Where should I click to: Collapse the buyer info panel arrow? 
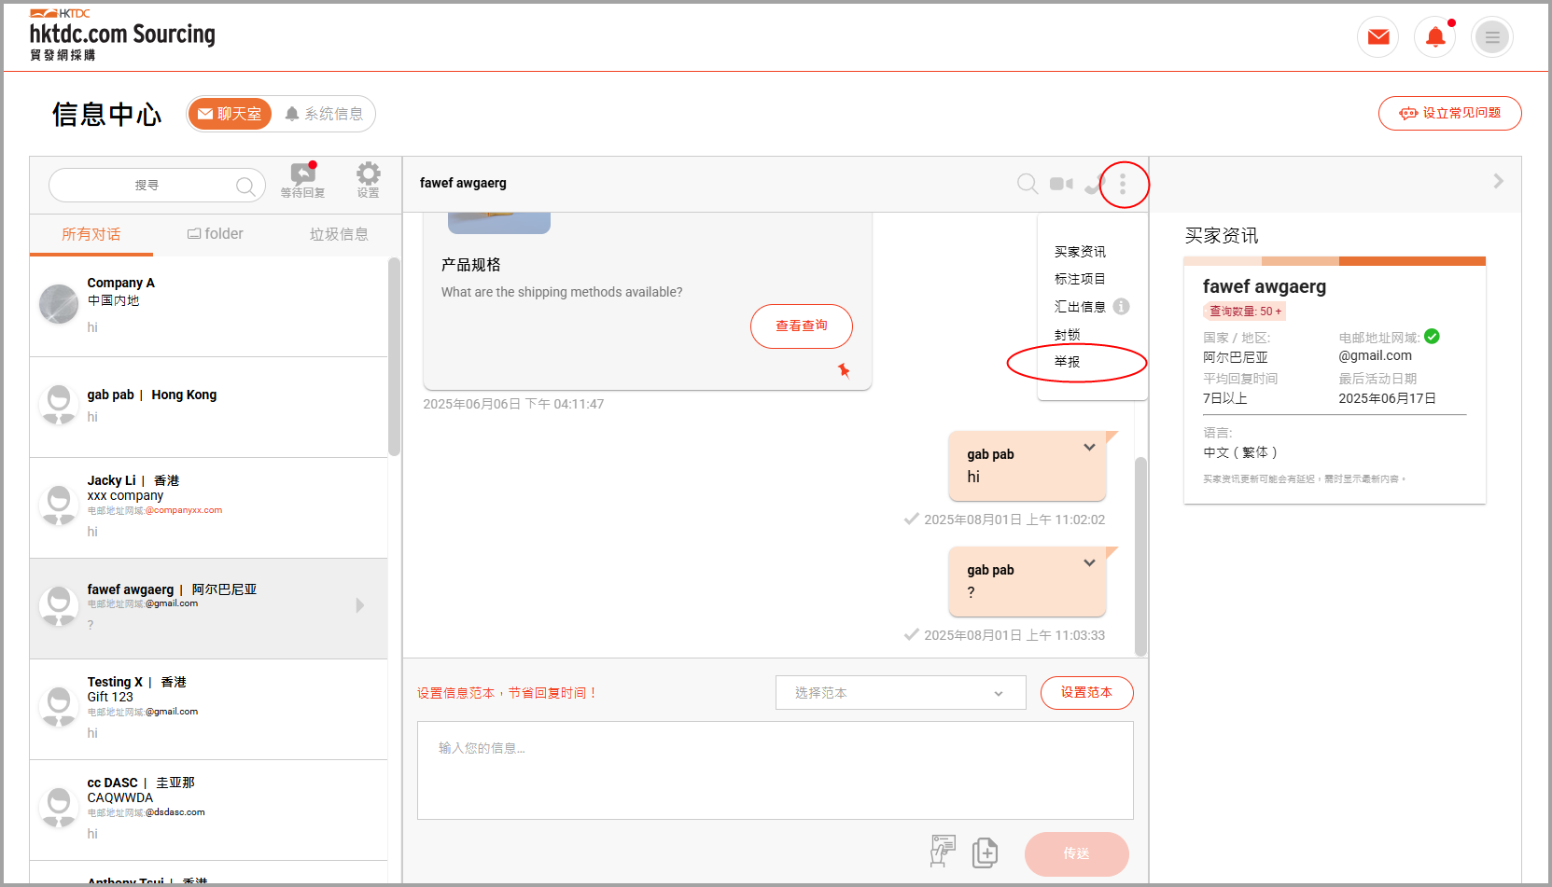1498,181
